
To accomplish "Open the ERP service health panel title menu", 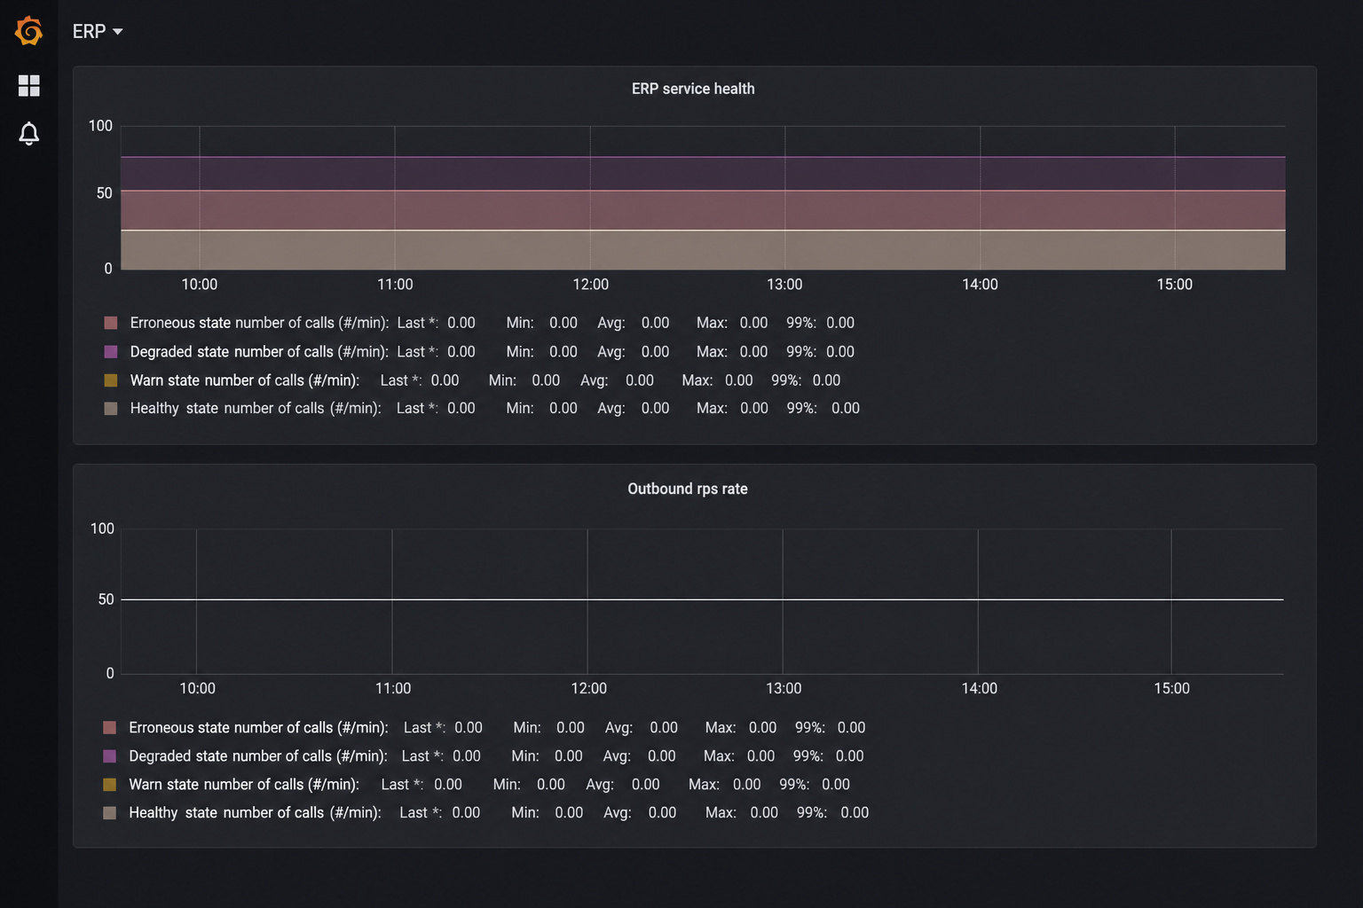I will 693,89.
